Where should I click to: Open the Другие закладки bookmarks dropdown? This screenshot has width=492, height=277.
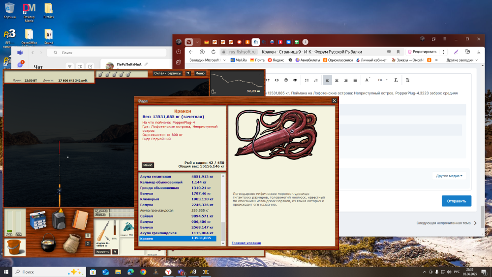click(462, 60)
